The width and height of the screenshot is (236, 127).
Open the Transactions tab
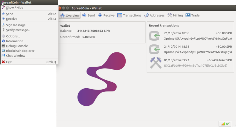[x=129, y=15]
